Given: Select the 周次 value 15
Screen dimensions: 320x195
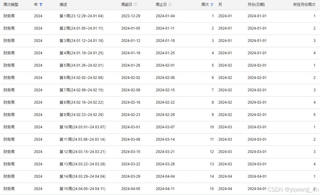Looking at the screenshot, I should pyautogui.click(x=211, y=189).
